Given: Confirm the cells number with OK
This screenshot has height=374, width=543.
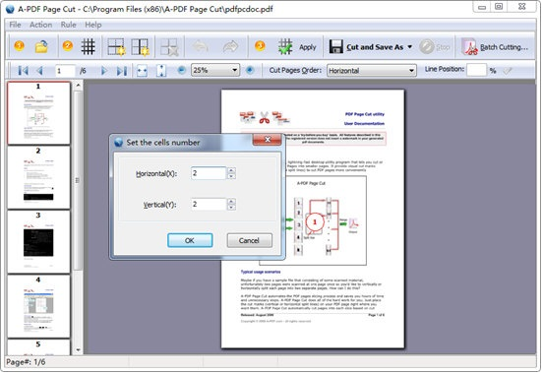Looking at the screenshot, I should click(190, 240).
